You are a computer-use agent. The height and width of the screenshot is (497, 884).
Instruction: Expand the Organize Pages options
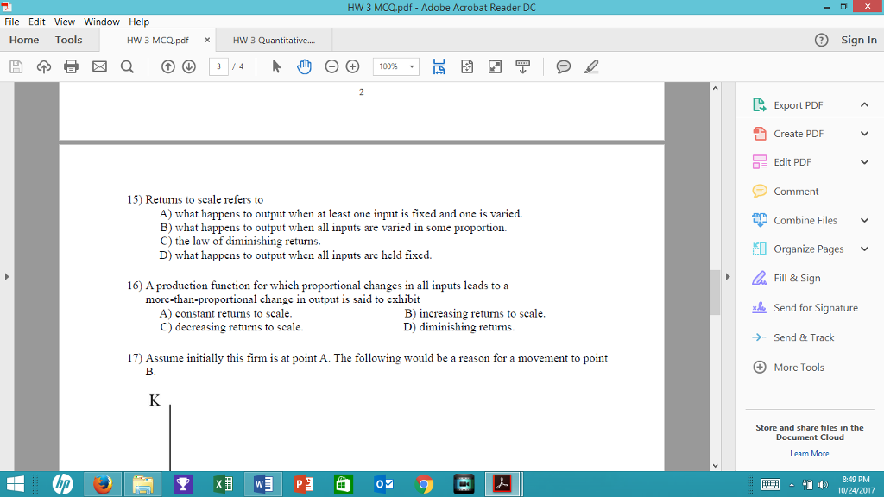point(864,248)
